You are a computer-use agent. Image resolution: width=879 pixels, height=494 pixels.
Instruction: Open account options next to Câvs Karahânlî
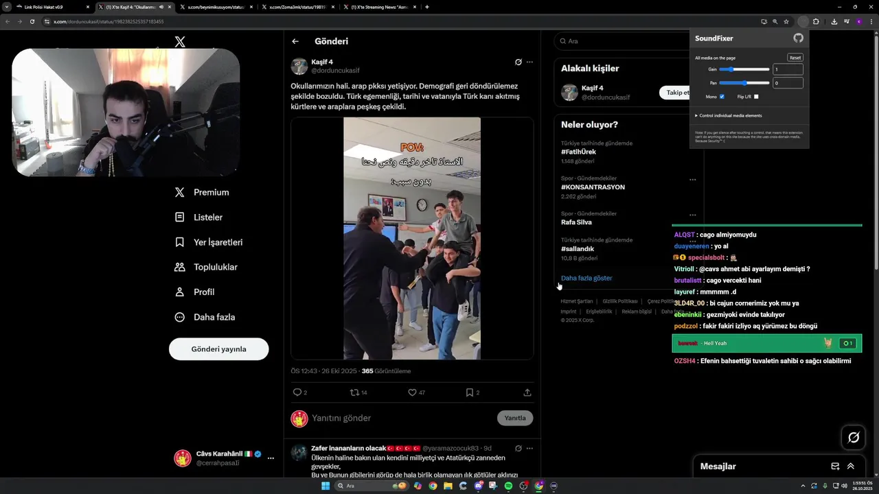271,458
